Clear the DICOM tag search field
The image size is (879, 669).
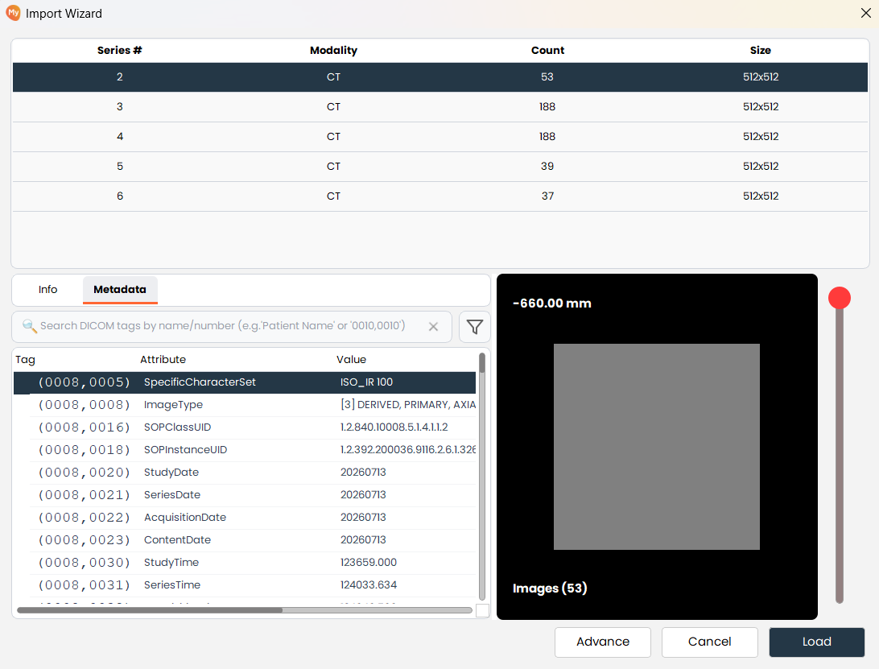[x=433, y=326]
